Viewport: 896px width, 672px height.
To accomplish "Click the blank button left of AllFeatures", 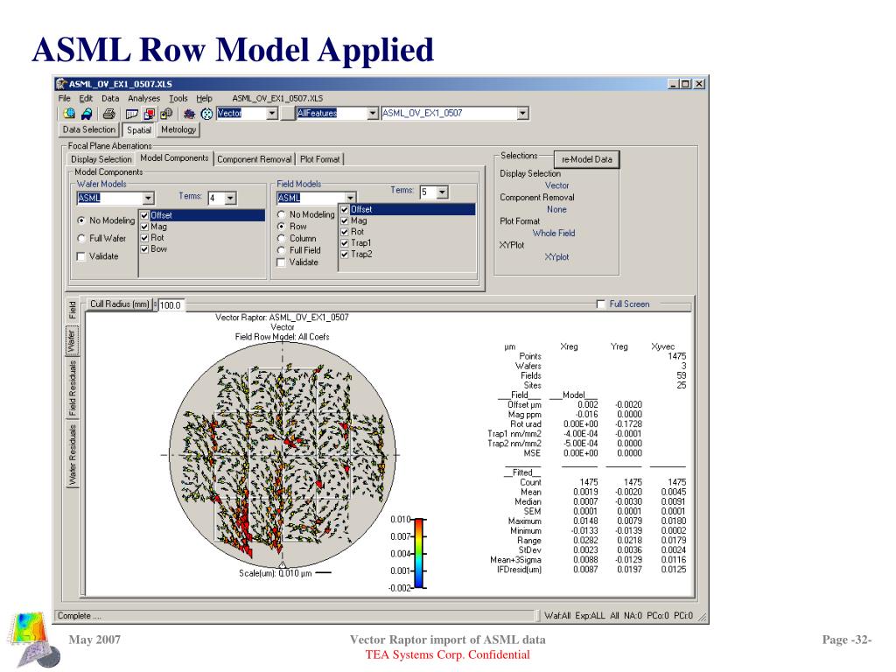I will [287, 113].
